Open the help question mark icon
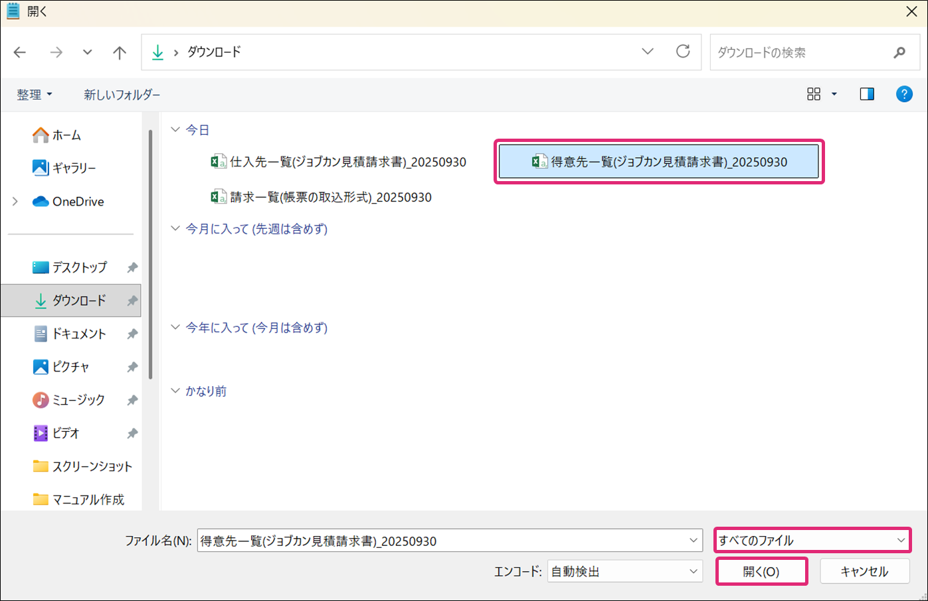The height and width of the screenshot is (601, 928). pos(904,94)
